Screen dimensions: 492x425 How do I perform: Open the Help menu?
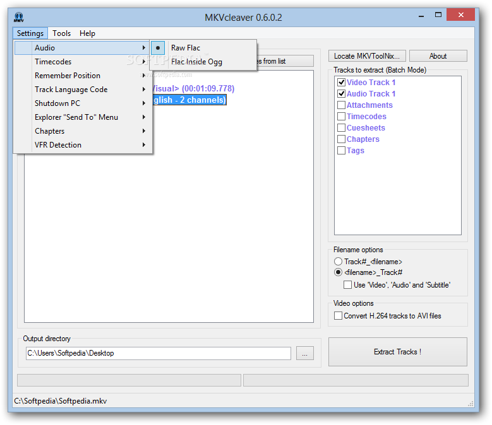point(87,33)
